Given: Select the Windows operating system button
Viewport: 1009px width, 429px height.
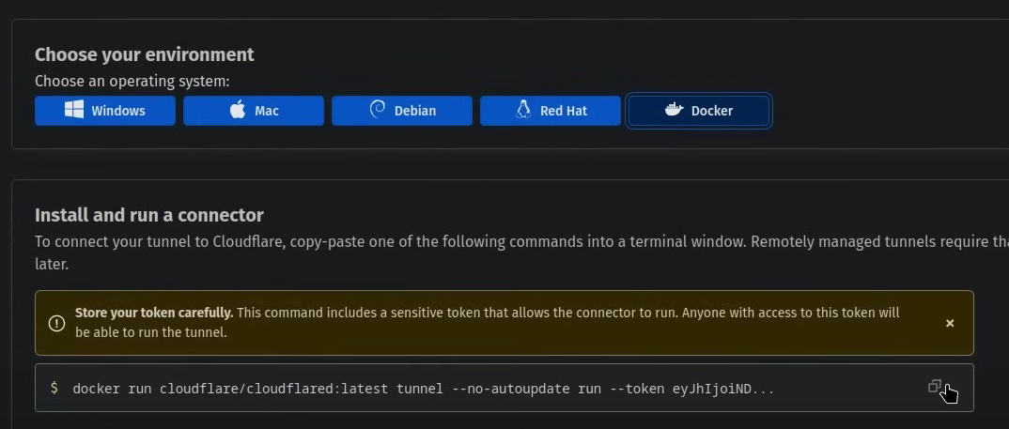Looking at the screenshot, I should [x=105, y=111].
